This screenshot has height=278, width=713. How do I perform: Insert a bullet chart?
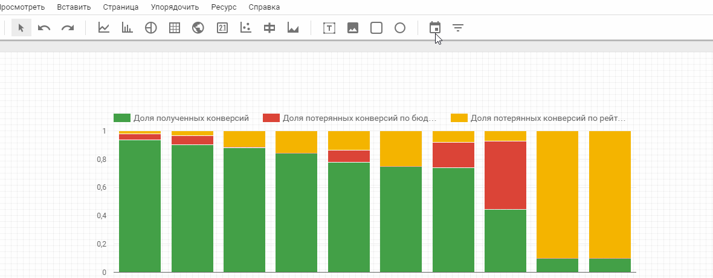tap(269, 28)
